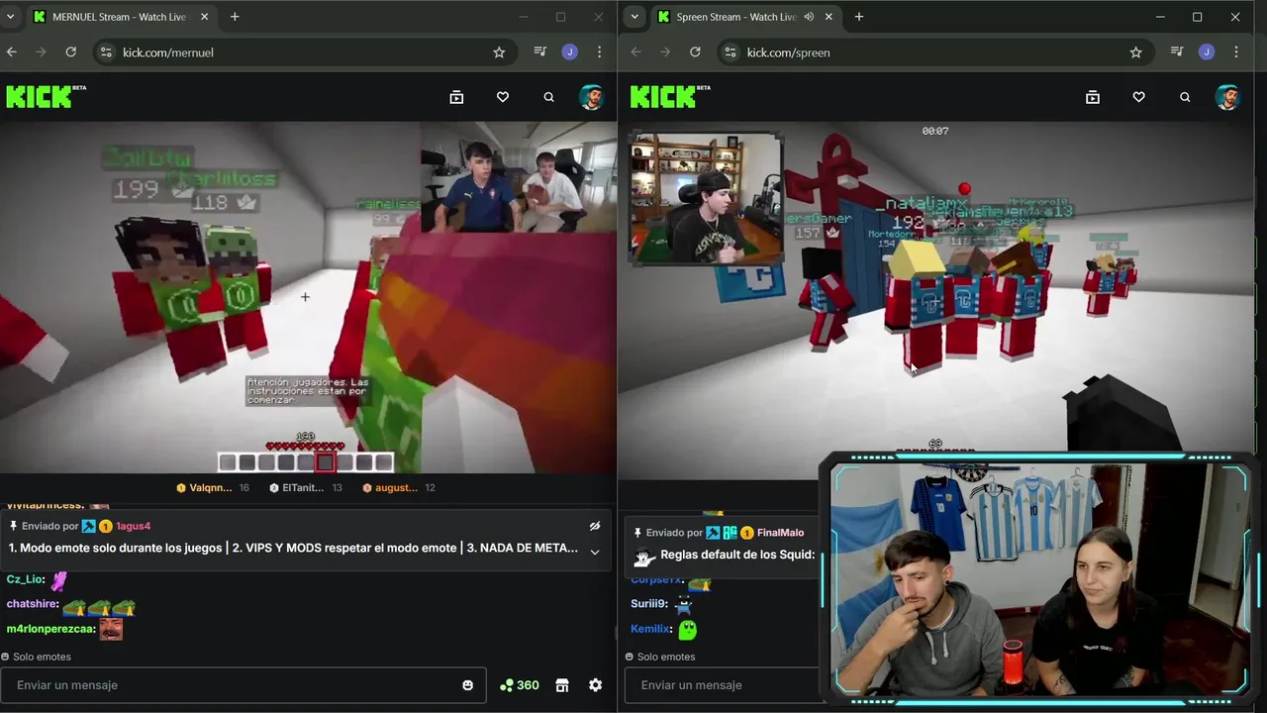The width and height of the screenshot is (1267, 713).
Task: Open emote picker in MERNUEL chat box
Action: click(468, 685)
